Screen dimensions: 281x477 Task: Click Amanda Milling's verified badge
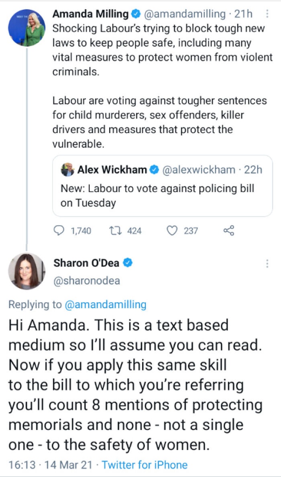pos(135,14)
